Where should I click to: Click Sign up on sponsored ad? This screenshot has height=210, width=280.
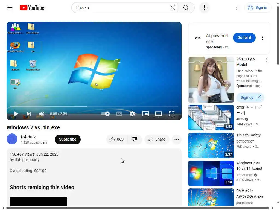tap(250, 97)
